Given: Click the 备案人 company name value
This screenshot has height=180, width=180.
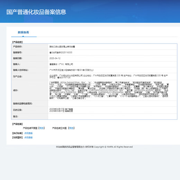Looking at the screenshot, I should 61,64.
